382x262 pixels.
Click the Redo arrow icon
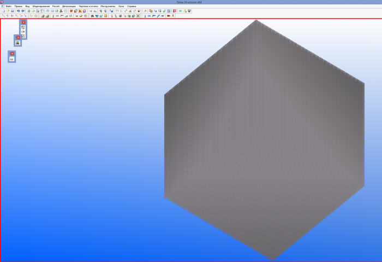coord(23,11)
